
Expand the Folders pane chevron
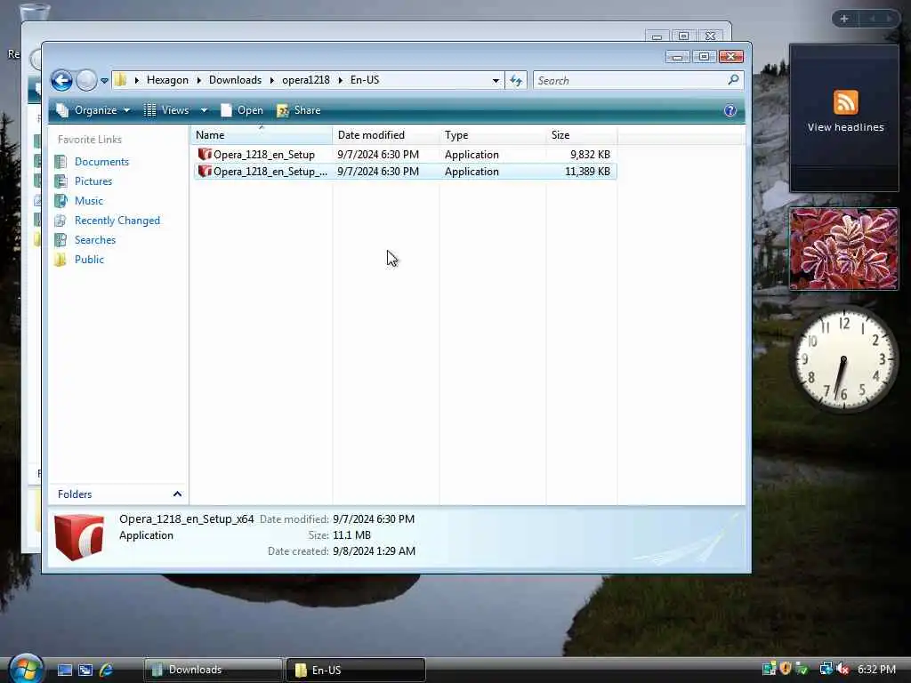pyautogui.click(x=177, y=494)
